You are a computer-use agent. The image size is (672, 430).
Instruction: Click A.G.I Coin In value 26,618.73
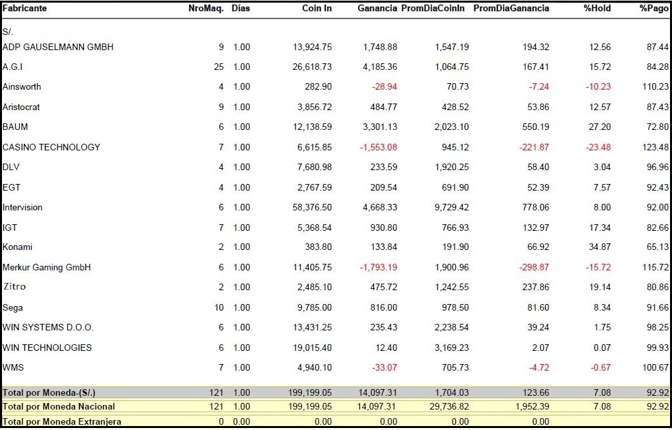(x=313, y=67)
